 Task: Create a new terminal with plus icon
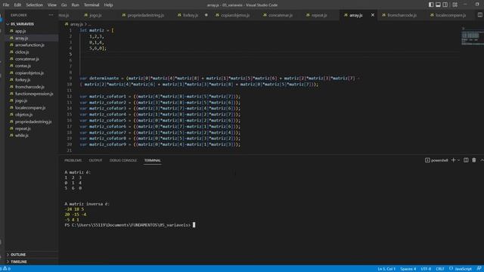[453, 160]
